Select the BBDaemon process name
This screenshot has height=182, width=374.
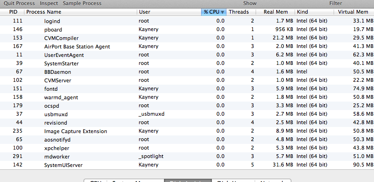[x=57, y=72]
